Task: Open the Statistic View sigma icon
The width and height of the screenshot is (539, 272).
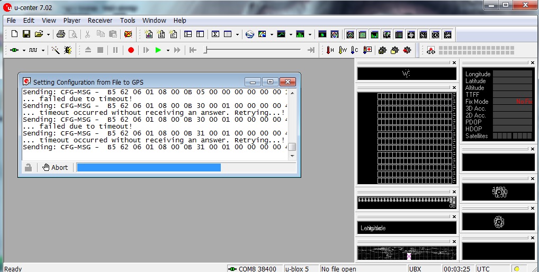Action: click(x=215, y=34)
